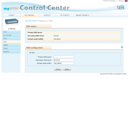Open SNMP settings in sidebar
Screen dimensions: 129x119
(12, 45)
